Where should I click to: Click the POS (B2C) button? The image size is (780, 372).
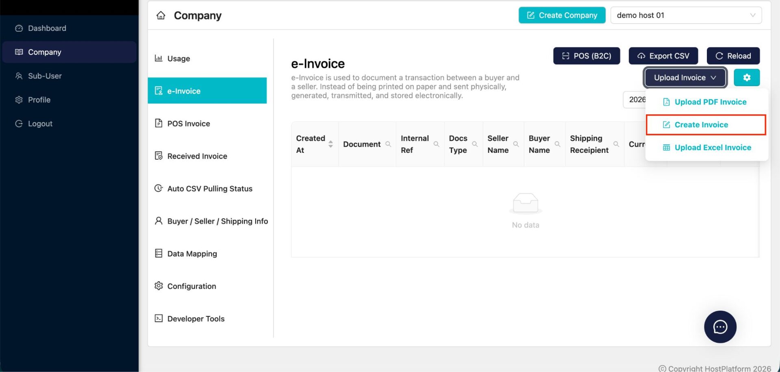tap(587, 56)
